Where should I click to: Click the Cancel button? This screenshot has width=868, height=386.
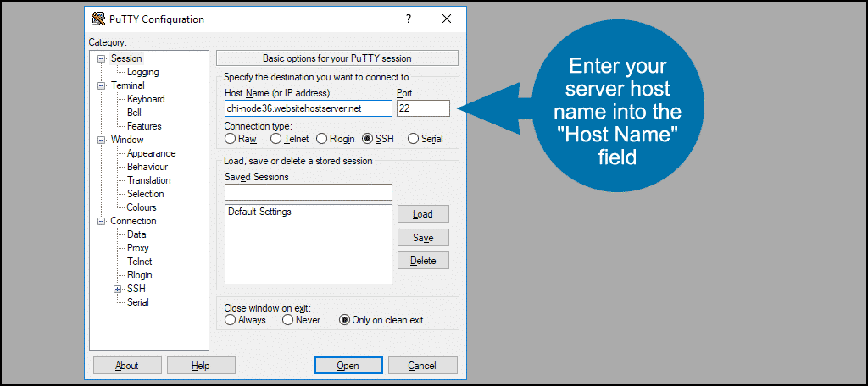click(x=422, y=366)
